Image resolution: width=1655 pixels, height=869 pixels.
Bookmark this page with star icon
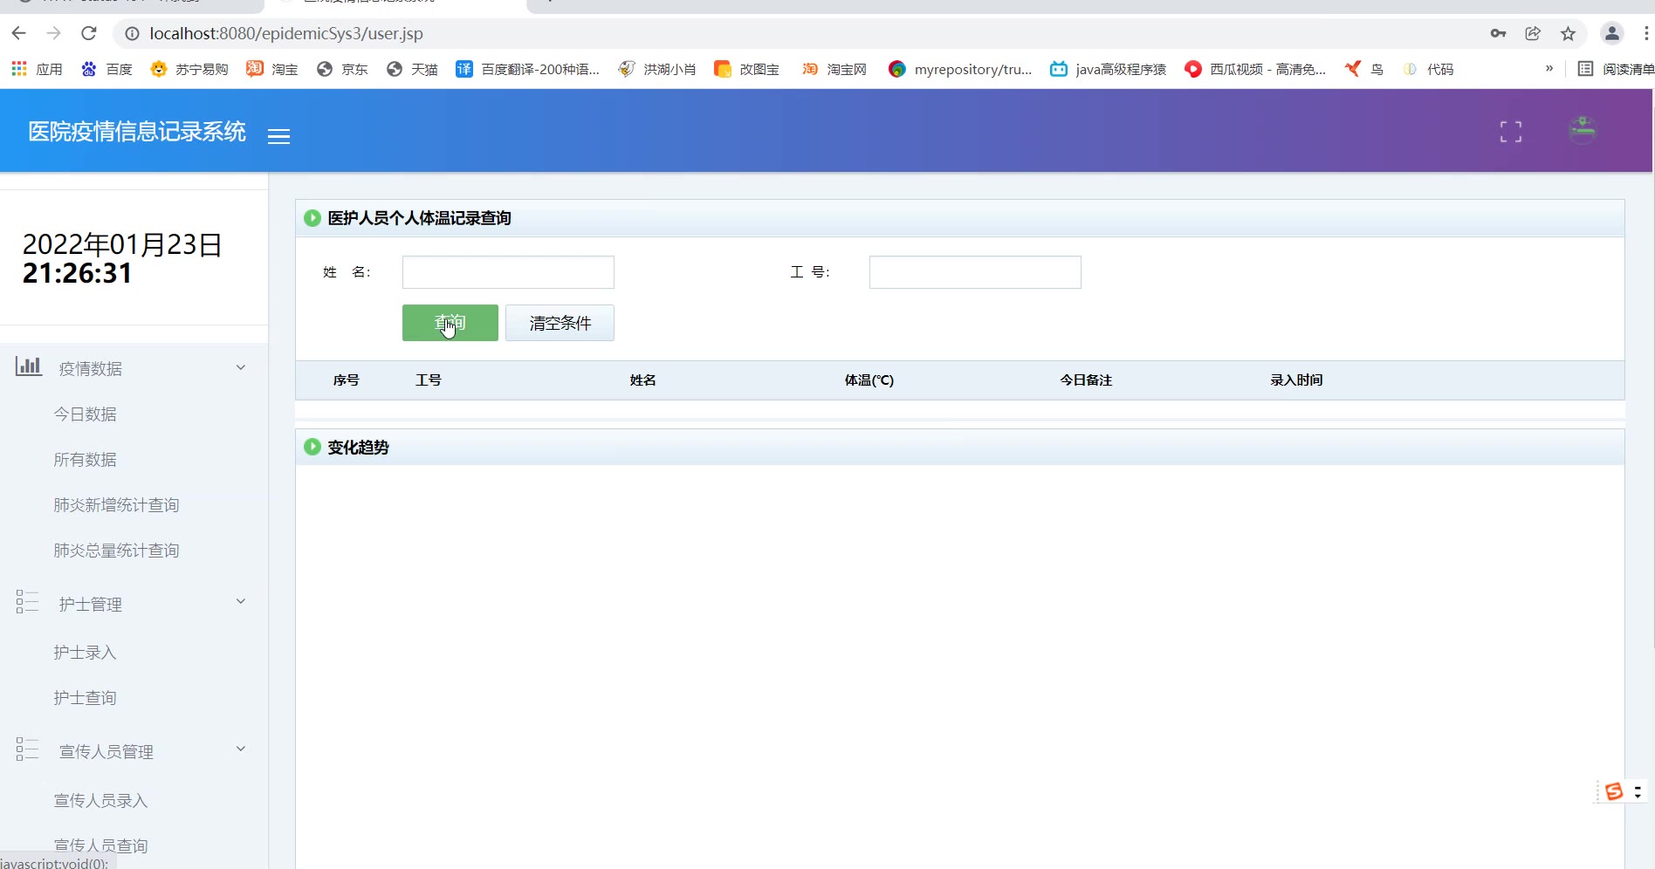pos(1568,33)
